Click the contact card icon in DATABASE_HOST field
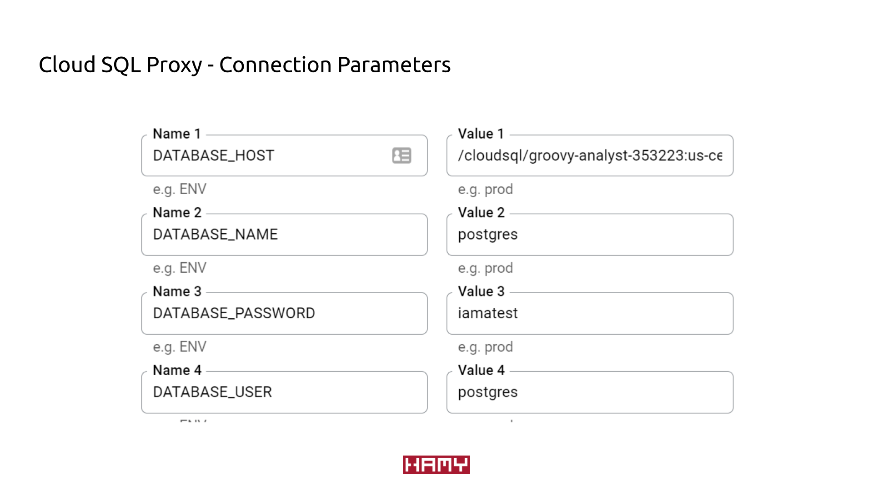Viewport: 873px width, 491px height. coord(401,155)
